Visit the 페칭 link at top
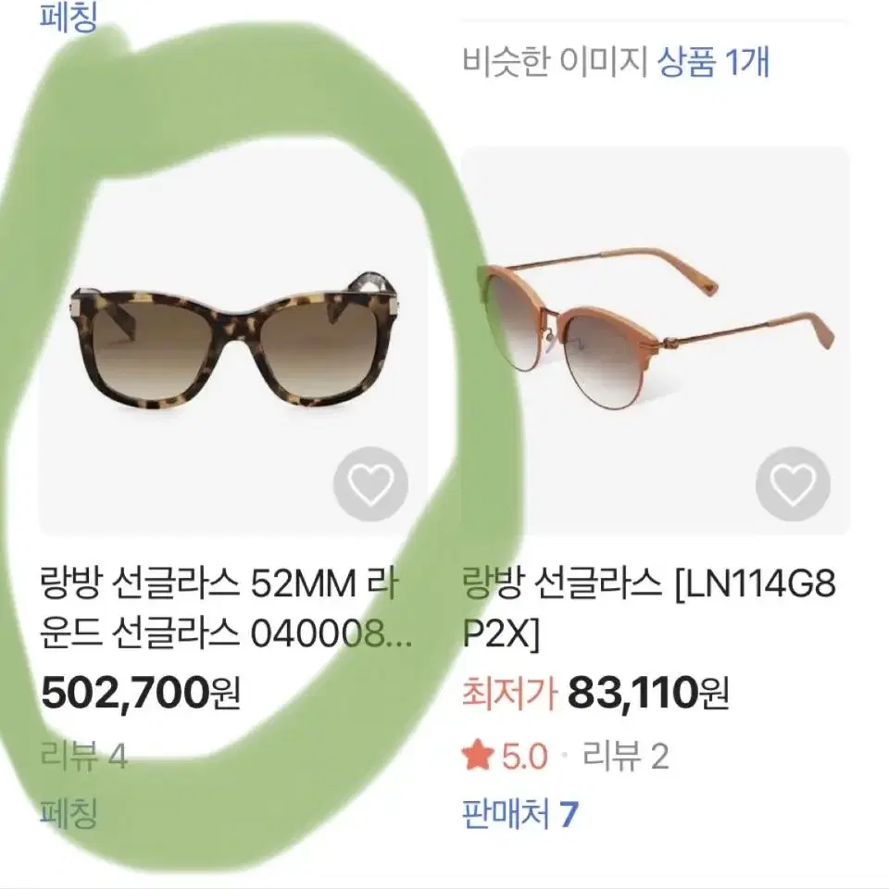The height and width of the screenshot is (889, 889). pyautogui.click(x=69, y=16)
